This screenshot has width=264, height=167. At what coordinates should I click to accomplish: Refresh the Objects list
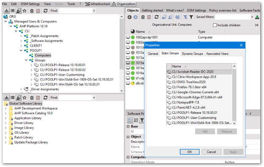click(x=157, y=17)
